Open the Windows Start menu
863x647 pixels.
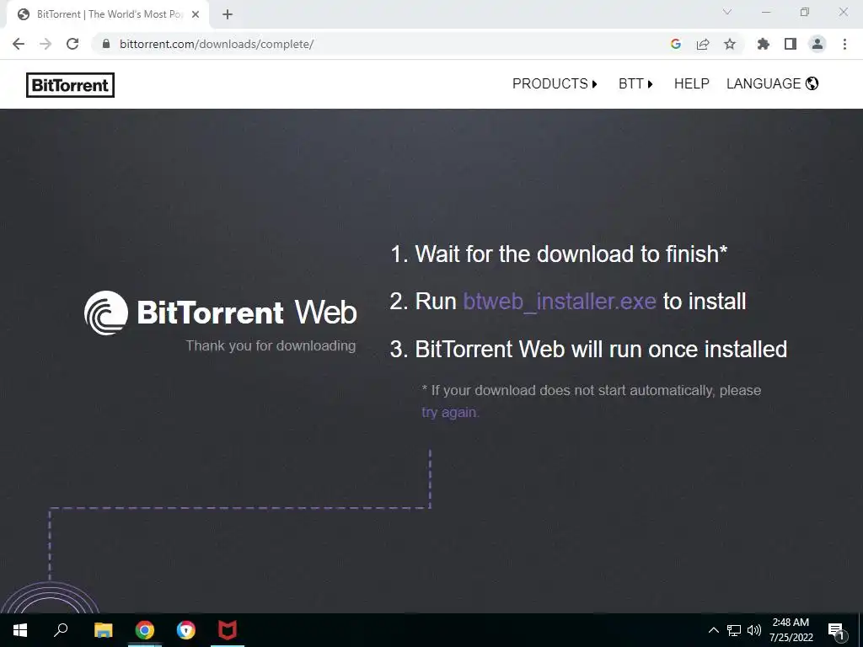point(20,630)
